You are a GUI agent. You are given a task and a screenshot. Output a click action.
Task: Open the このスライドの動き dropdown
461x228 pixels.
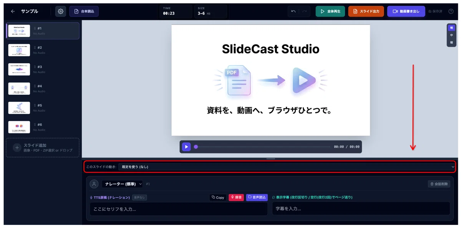point(287,167)
